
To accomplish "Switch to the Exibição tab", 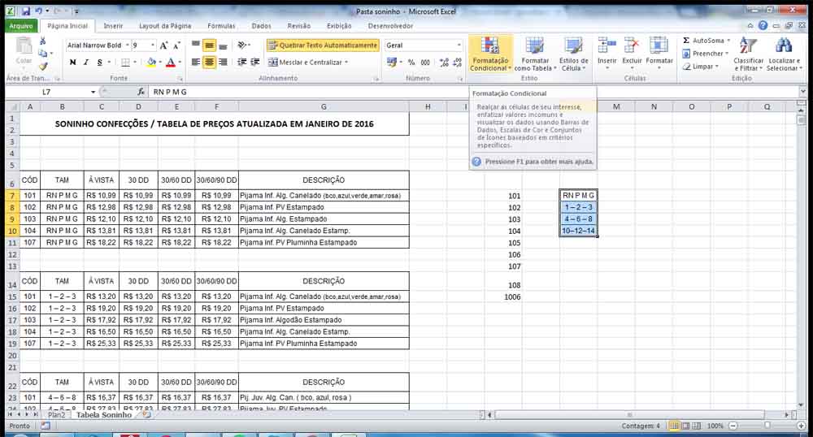I will [339, 26].
